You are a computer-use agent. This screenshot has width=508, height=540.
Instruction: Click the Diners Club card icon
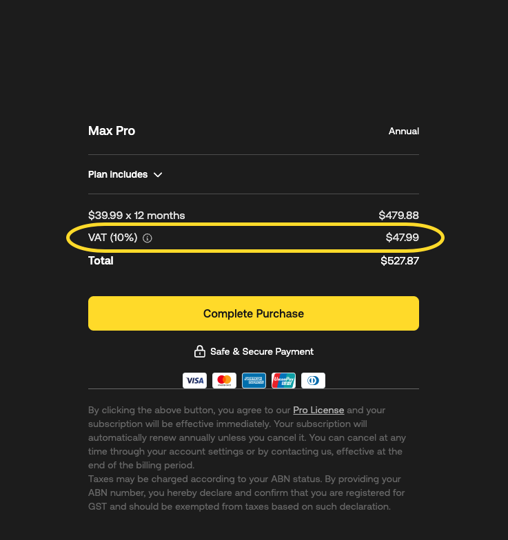coord(313,380)
